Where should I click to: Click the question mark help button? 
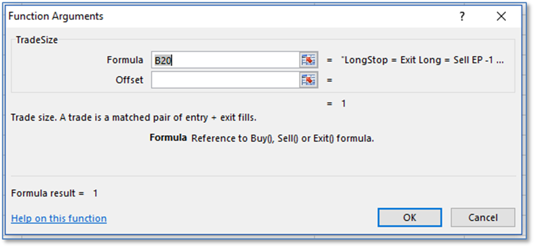pyautogui.click(x=461, y=15)
